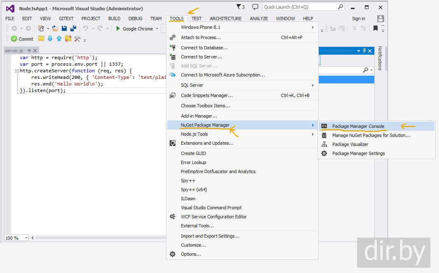The height and width of the screenshot is (273, 439).
Task: Click the notifications flag icon
Action: coord(240,7)
